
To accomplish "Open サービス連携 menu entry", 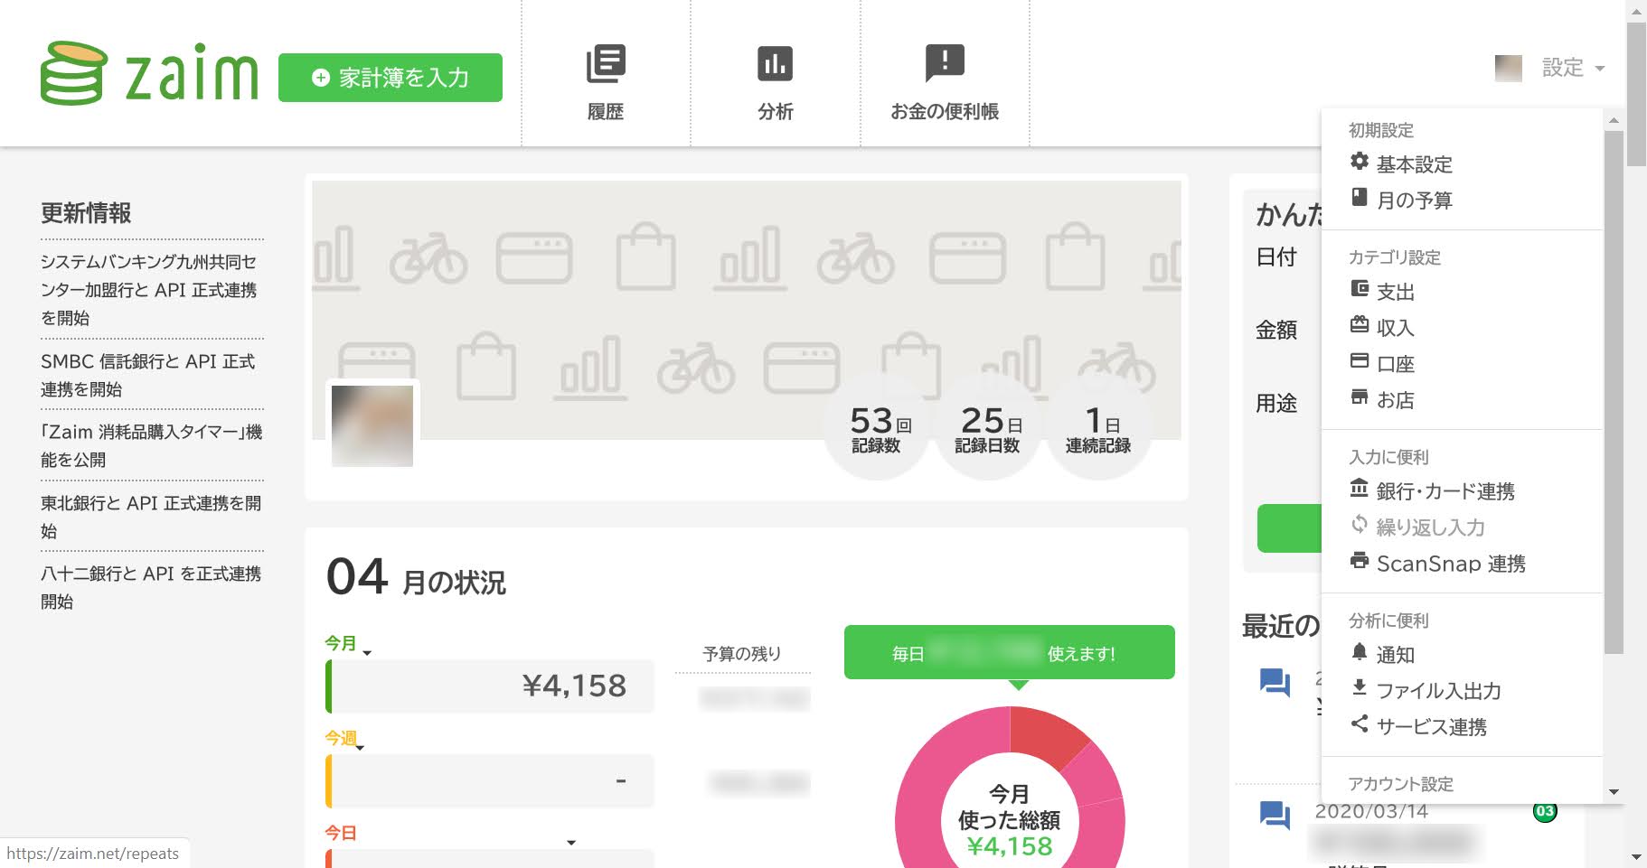I will [x=1432, y=727].
